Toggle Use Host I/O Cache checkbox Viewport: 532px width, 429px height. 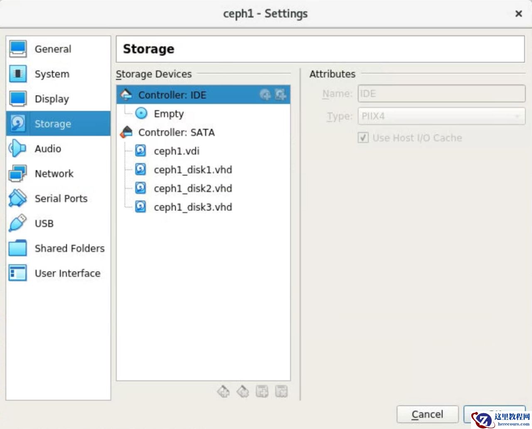point(363,138)
